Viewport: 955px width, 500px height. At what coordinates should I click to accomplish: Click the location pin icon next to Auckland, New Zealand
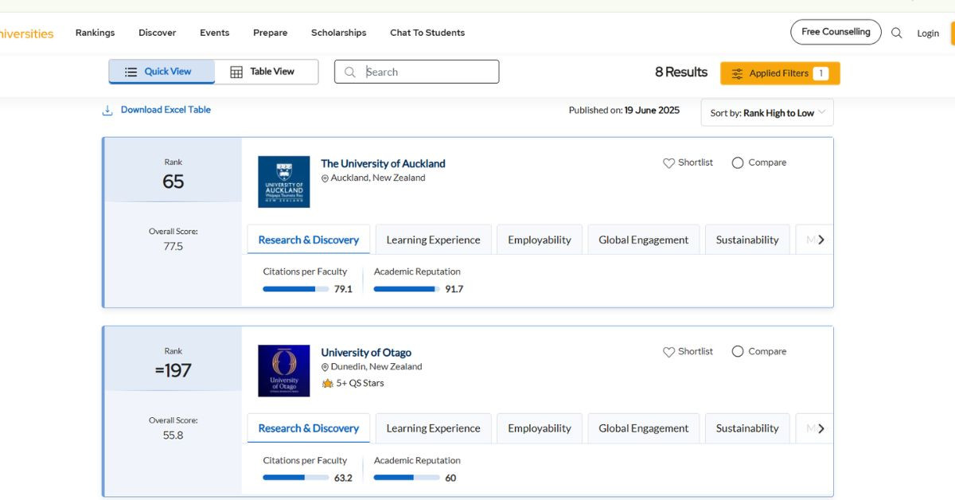click(325, 178)
